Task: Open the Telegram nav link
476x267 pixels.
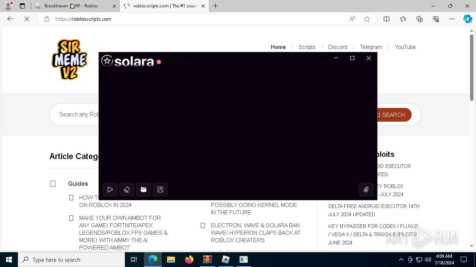Action: click(x=371, y=47)
